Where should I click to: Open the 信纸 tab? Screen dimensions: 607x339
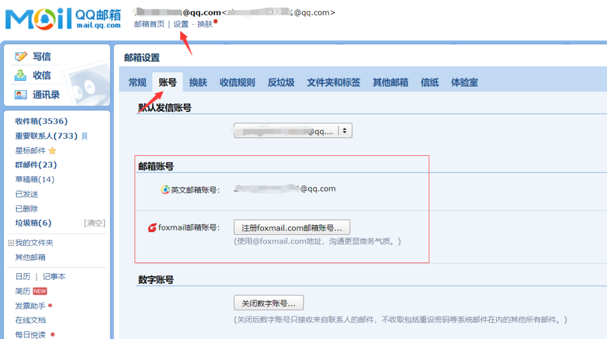[x=430, y=82]
